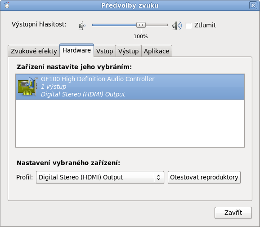Select GF100 High Definition Audio Controller entry
This screenshot has width=260, height=227.
tap(130, 87)
